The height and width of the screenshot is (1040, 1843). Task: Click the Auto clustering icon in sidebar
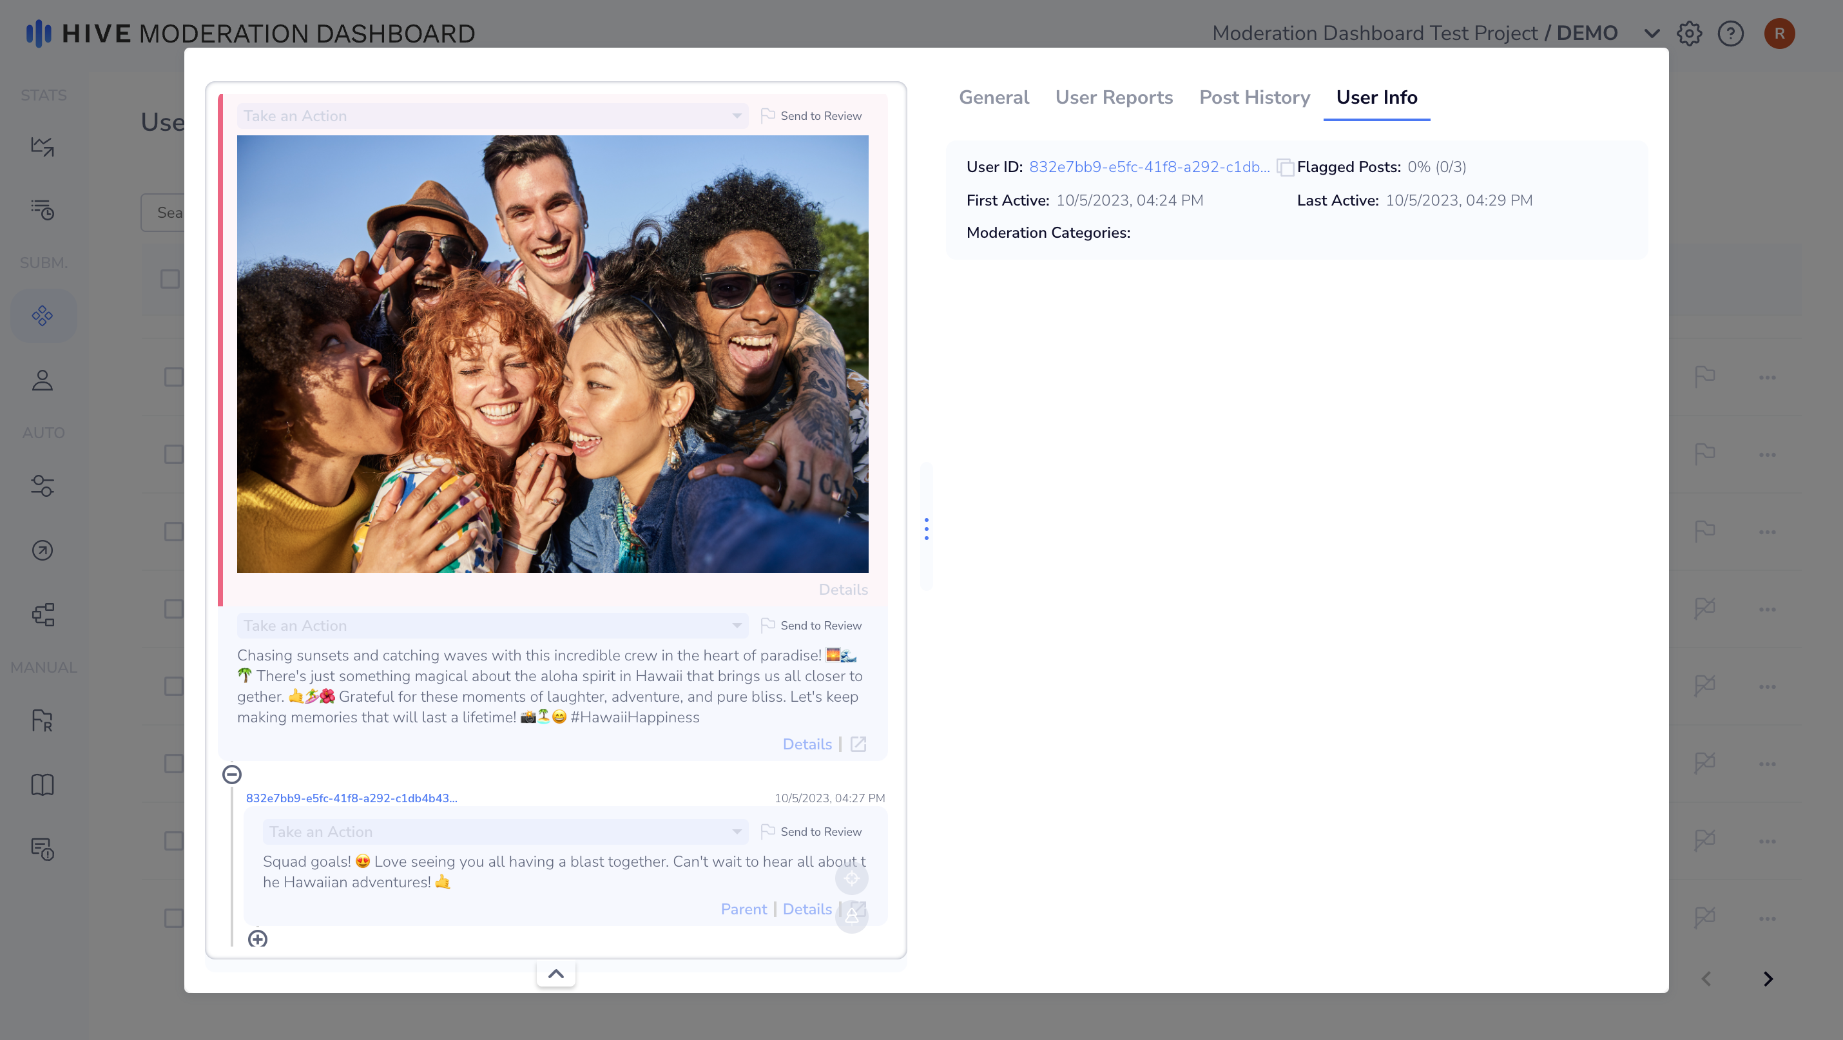(43, 615)
